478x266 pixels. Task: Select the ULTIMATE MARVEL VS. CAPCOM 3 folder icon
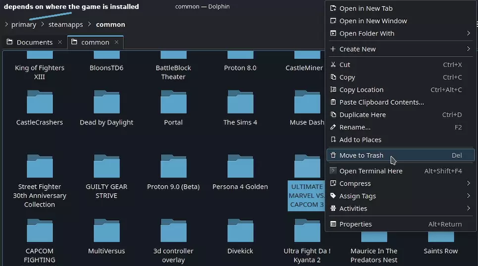(307, 166)
